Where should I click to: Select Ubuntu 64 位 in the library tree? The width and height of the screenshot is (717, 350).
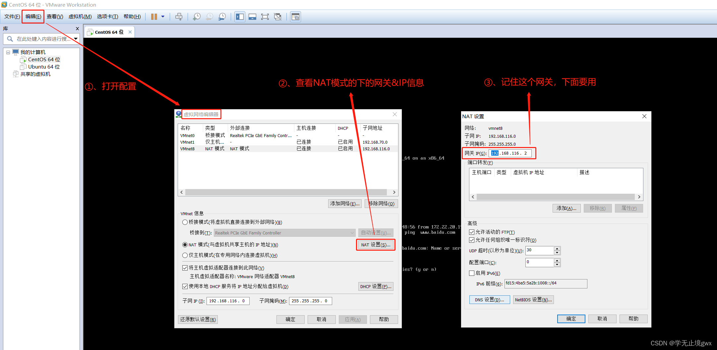click(44, 67)
